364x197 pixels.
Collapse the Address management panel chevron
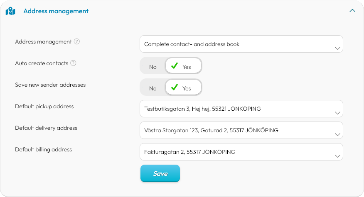352,11
